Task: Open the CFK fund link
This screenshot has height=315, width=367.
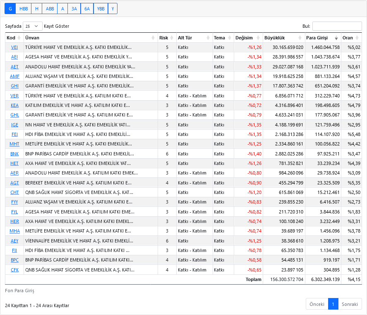Action: (14, 270)
